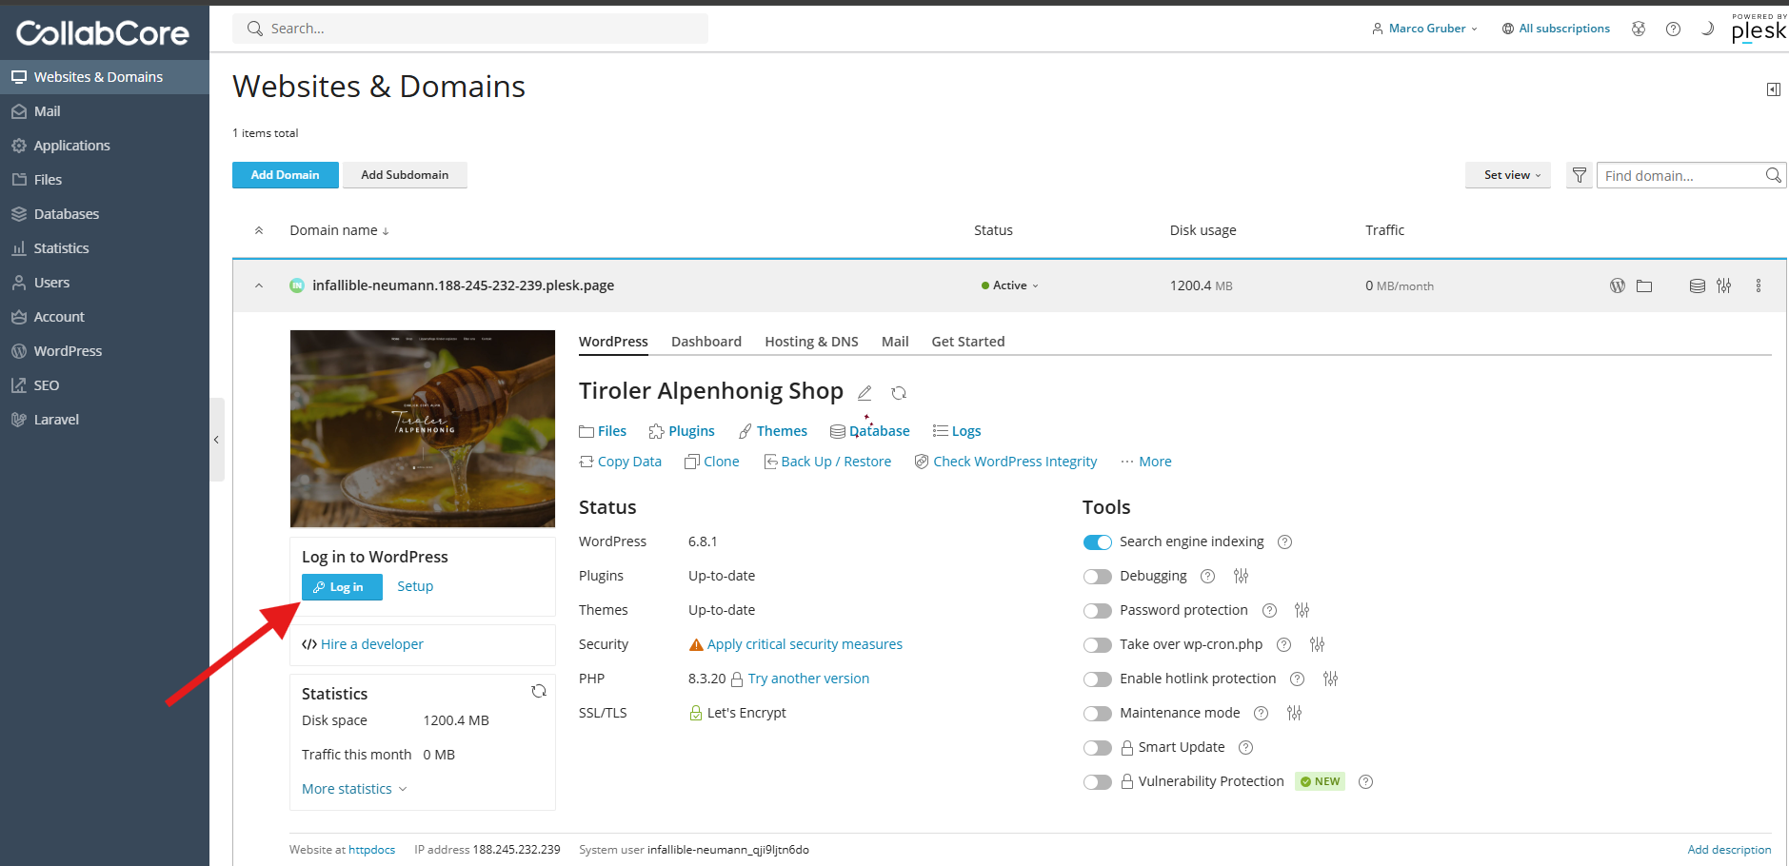Enable Smart Update toggle
Viewport: 1789px width, 866px height.
click(1097, 748)
